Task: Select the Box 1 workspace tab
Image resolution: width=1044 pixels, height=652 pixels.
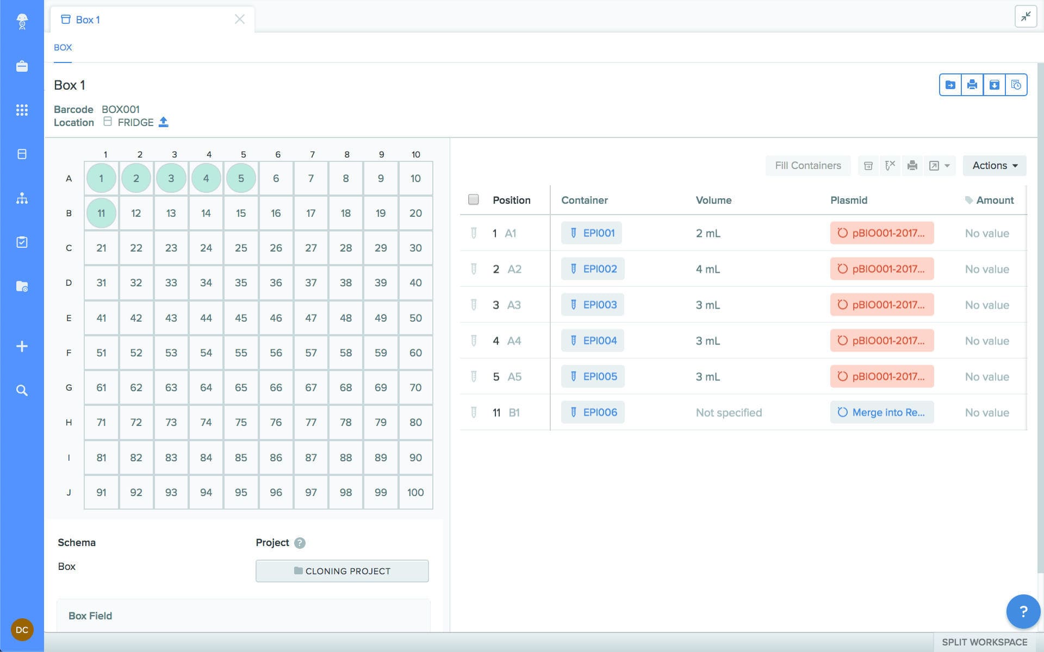Action: (x=87, y=20)
